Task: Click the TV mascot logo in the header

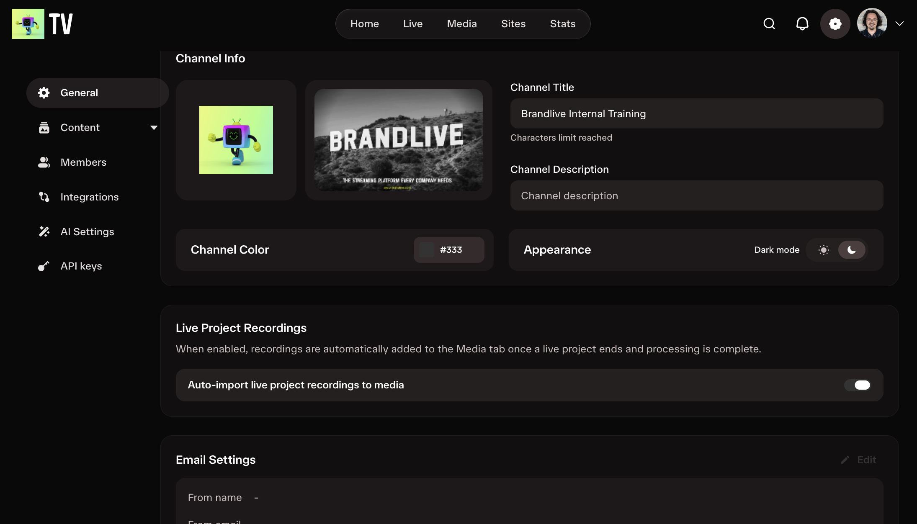Action: tap(28, 24)
